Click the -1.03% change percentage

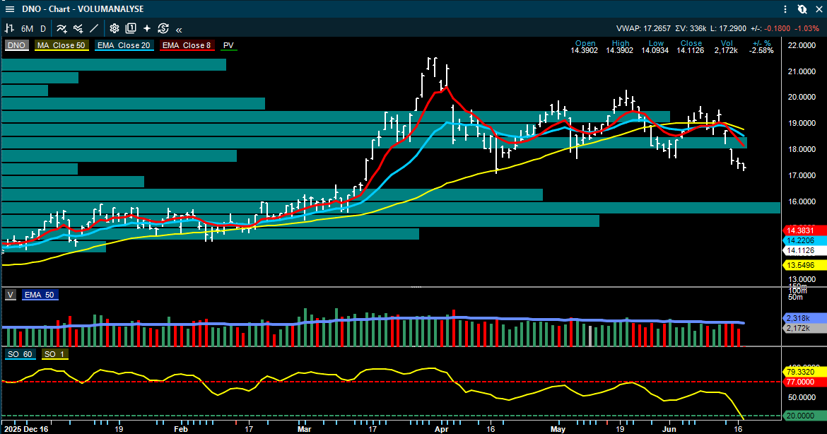807,28
